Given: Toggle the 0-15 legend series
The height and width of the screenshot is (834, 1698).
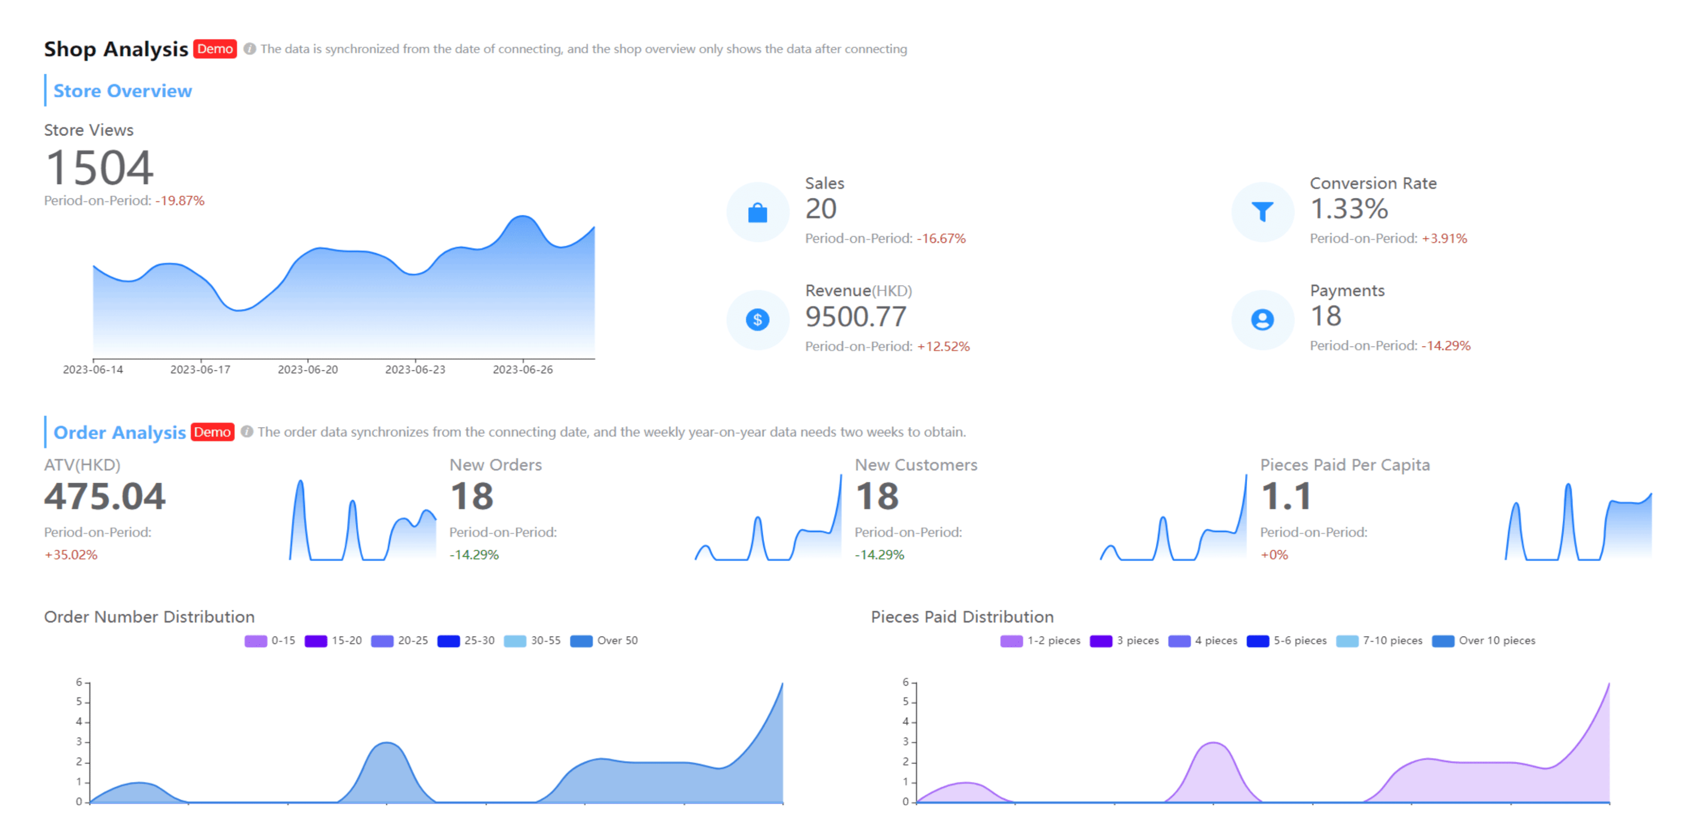Looking at the screenshot, I should [270, 641].
